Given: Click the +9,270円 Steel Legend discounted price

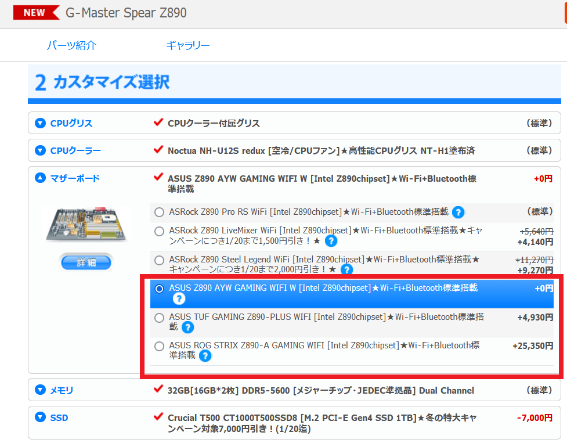Looking at the screenshot, I should [x=535, y=270].
